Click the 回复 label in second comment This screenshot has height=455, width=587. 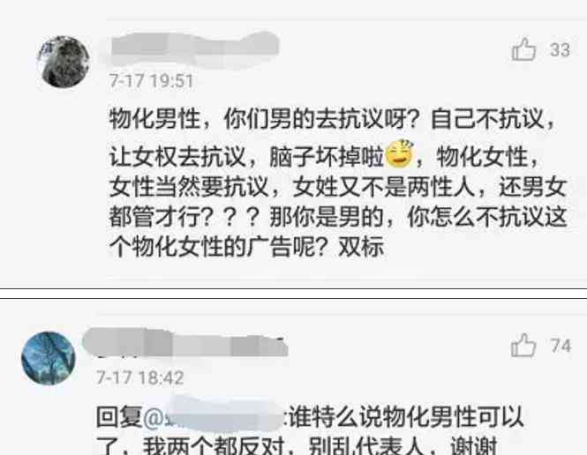click(119, 417)
